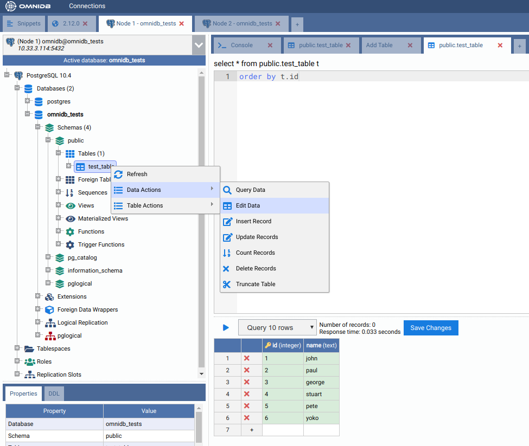This screenshot has height=446, width=529.
Task: Click the Roles icon in tree
Action: tap(29, 361)
